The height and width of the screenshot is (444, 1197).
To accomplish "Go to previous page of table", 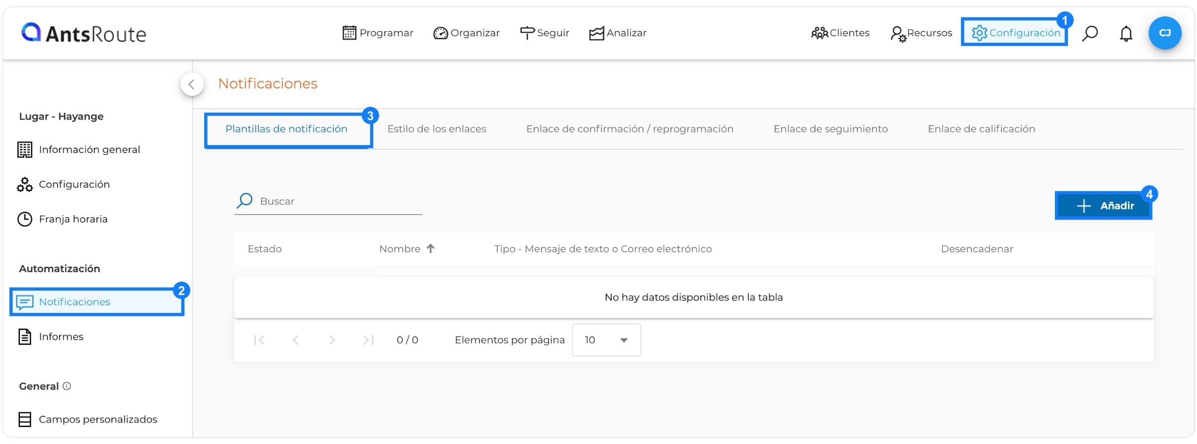I will pyautogui.click(x=296, y=340).
